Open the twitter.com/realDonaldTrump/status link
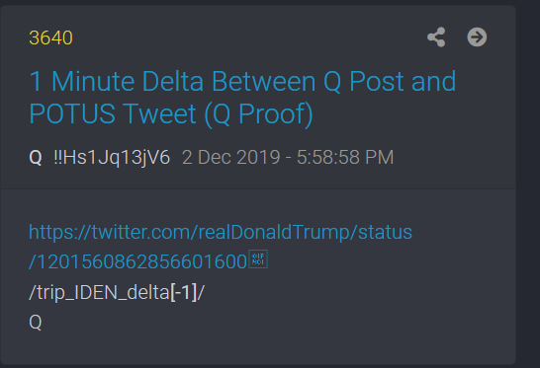 point(221,232)
